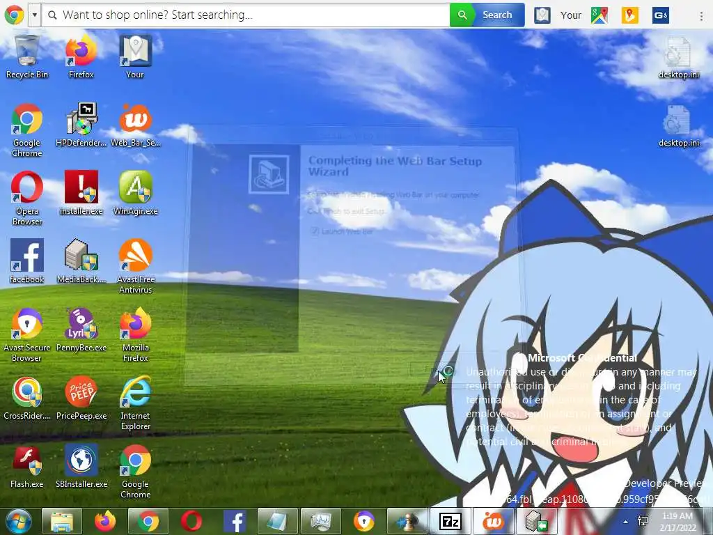Click the Web Bar Chrome-style logo icon

[14, 15]
